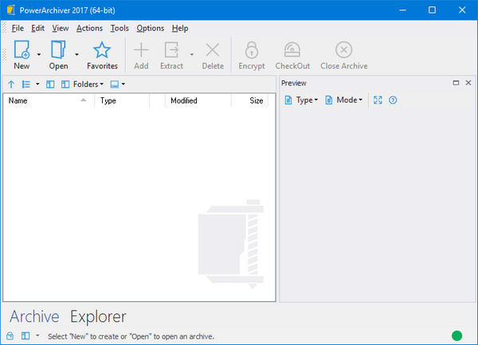This screenshot has width=478, height=345.
Task: Open the Options menu
Action: [x=151, y=29]
